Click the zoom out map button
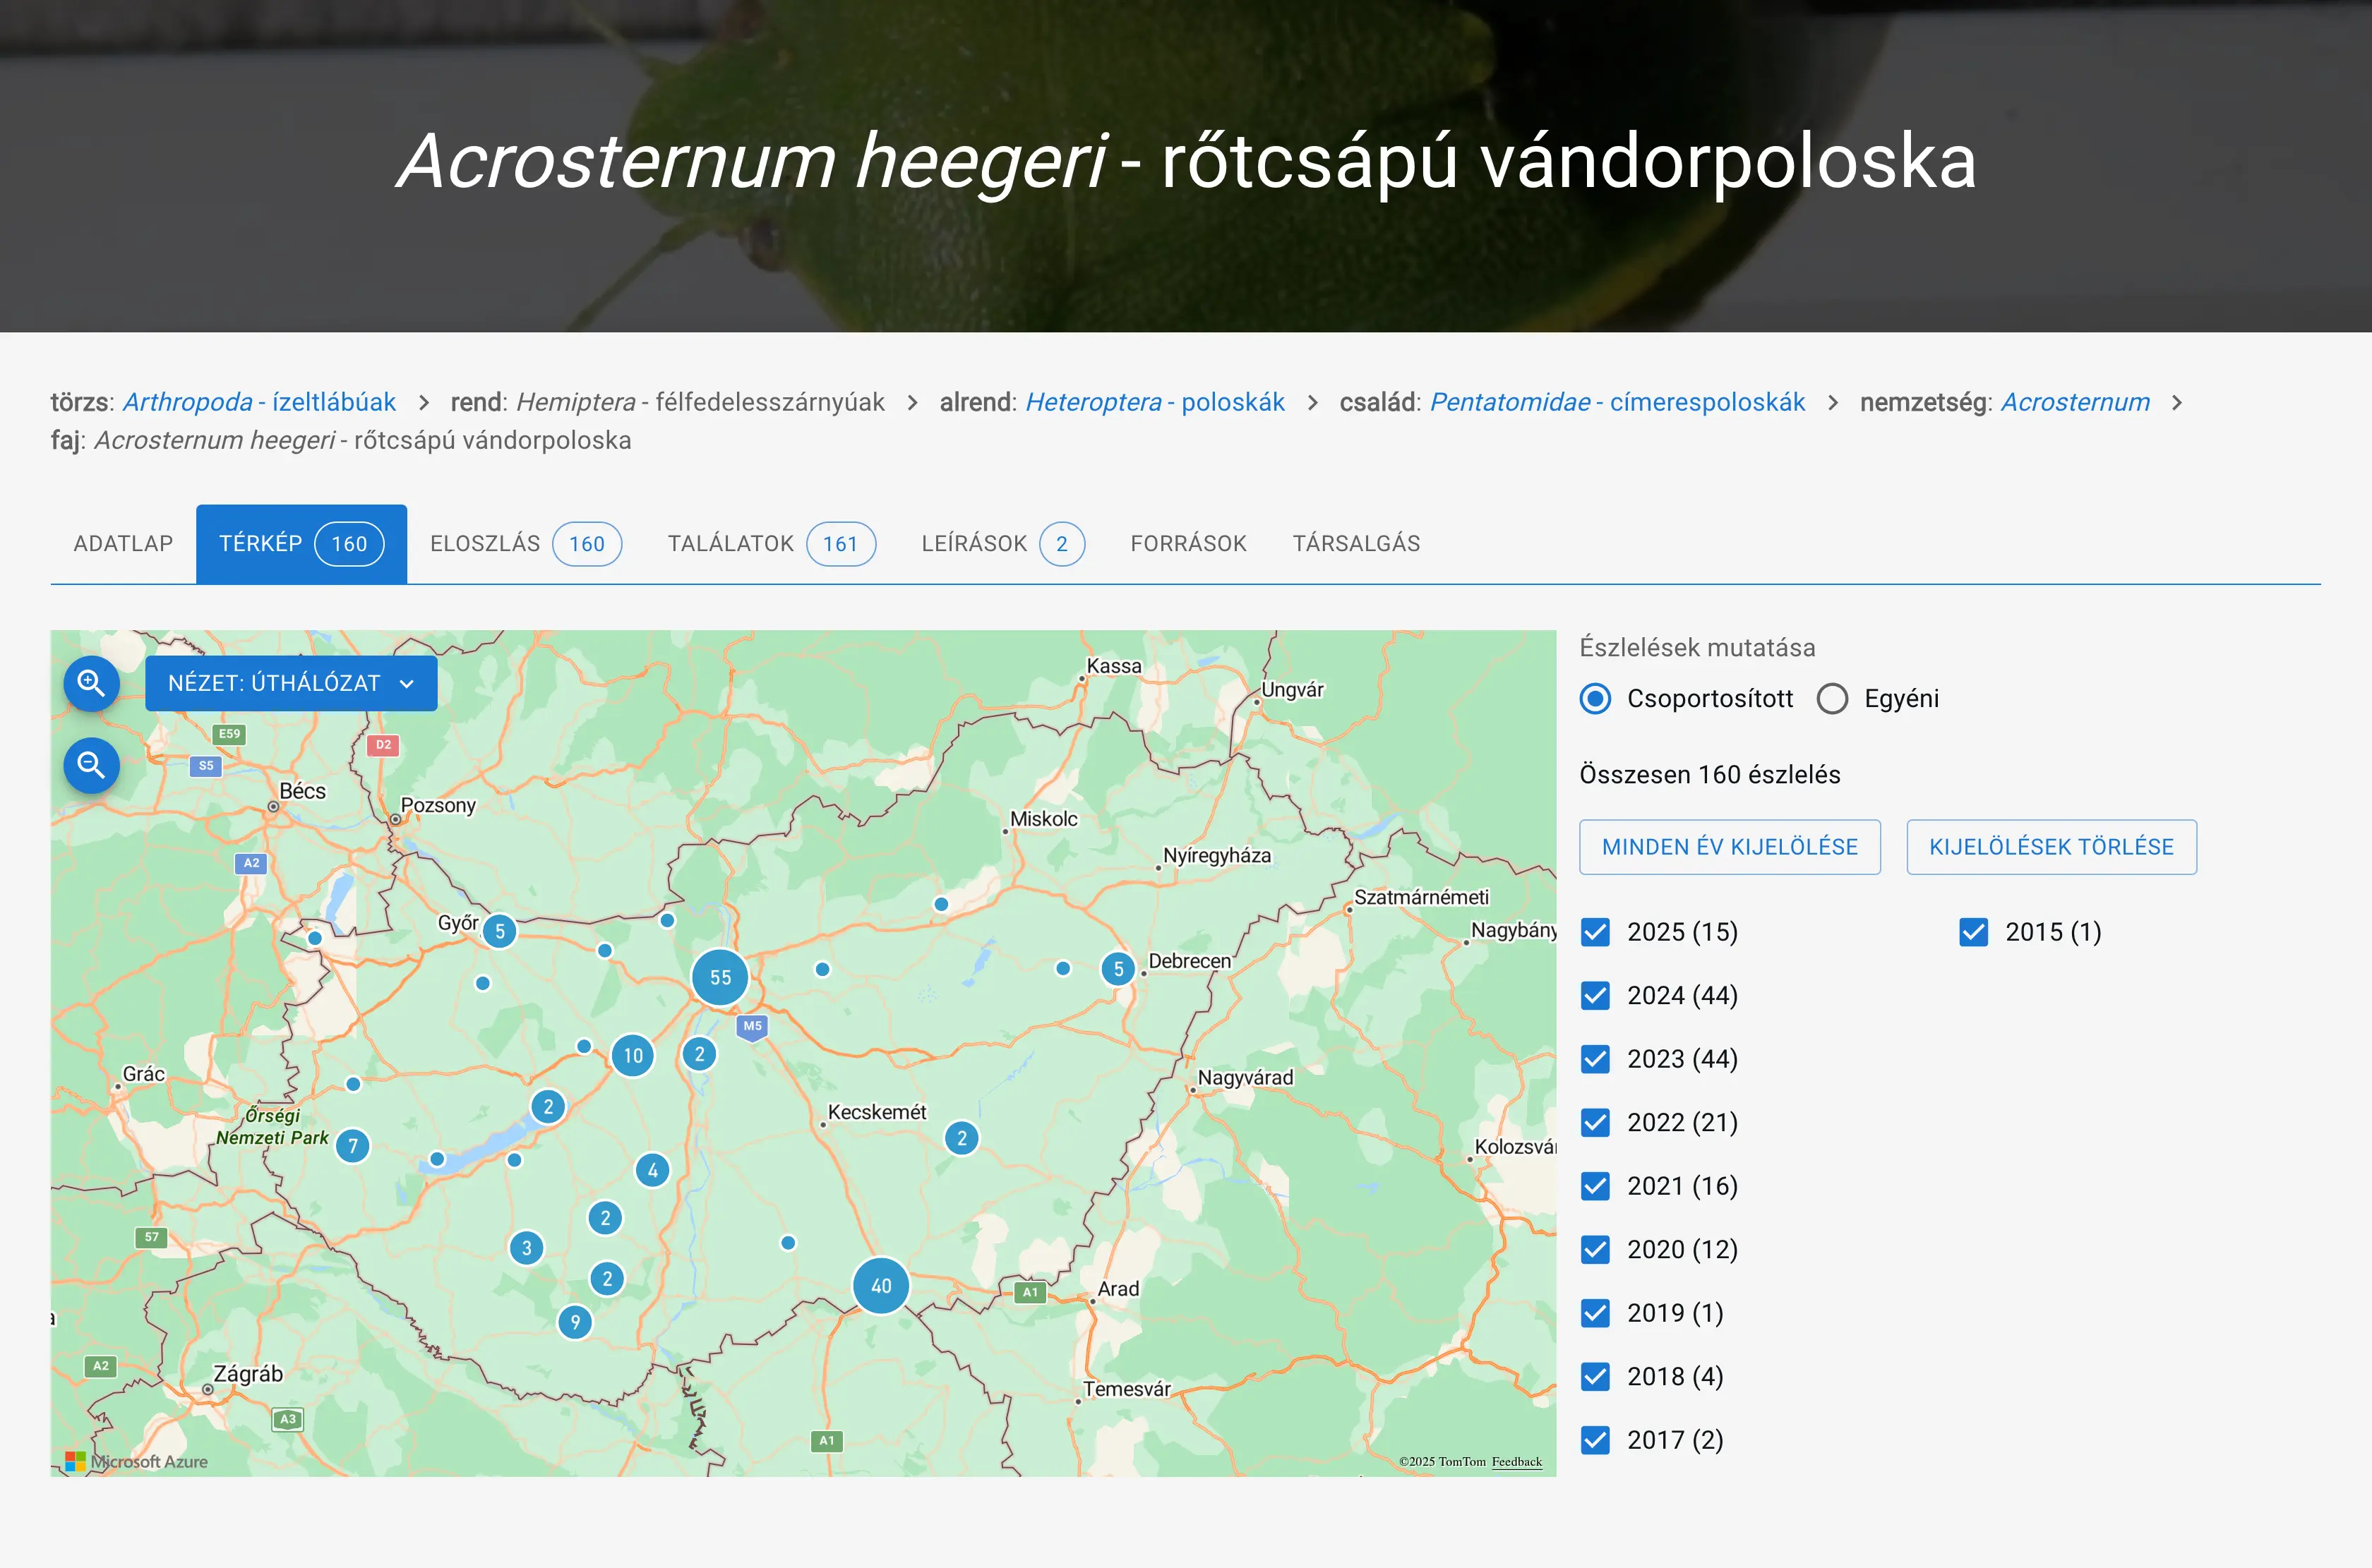 click(x=91, y=766)
